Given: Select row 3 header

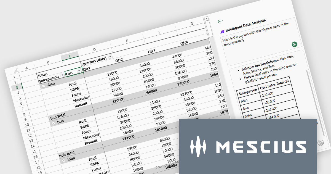Looking at the screenshot, I should coord(17,88).
